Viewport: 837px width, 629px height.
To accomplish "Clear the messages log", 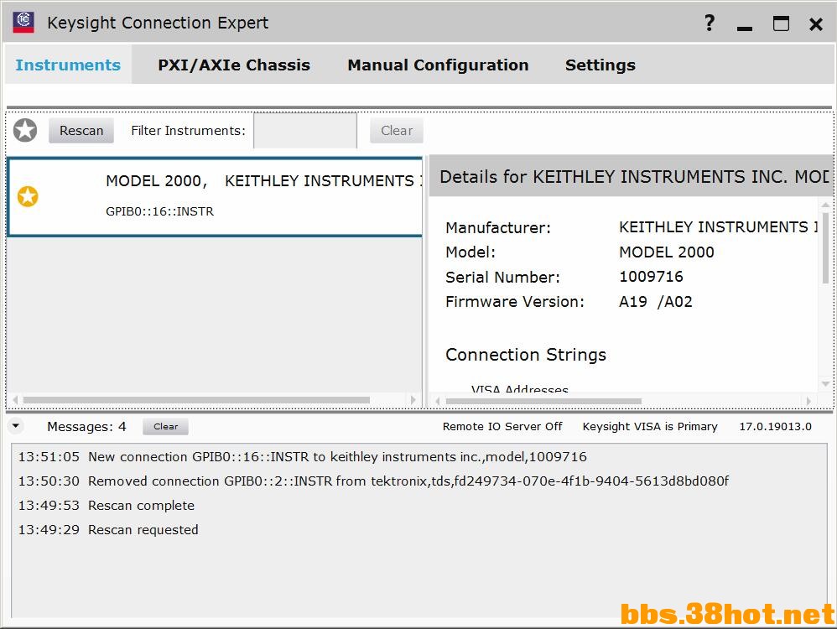I will tap(165, 427).
